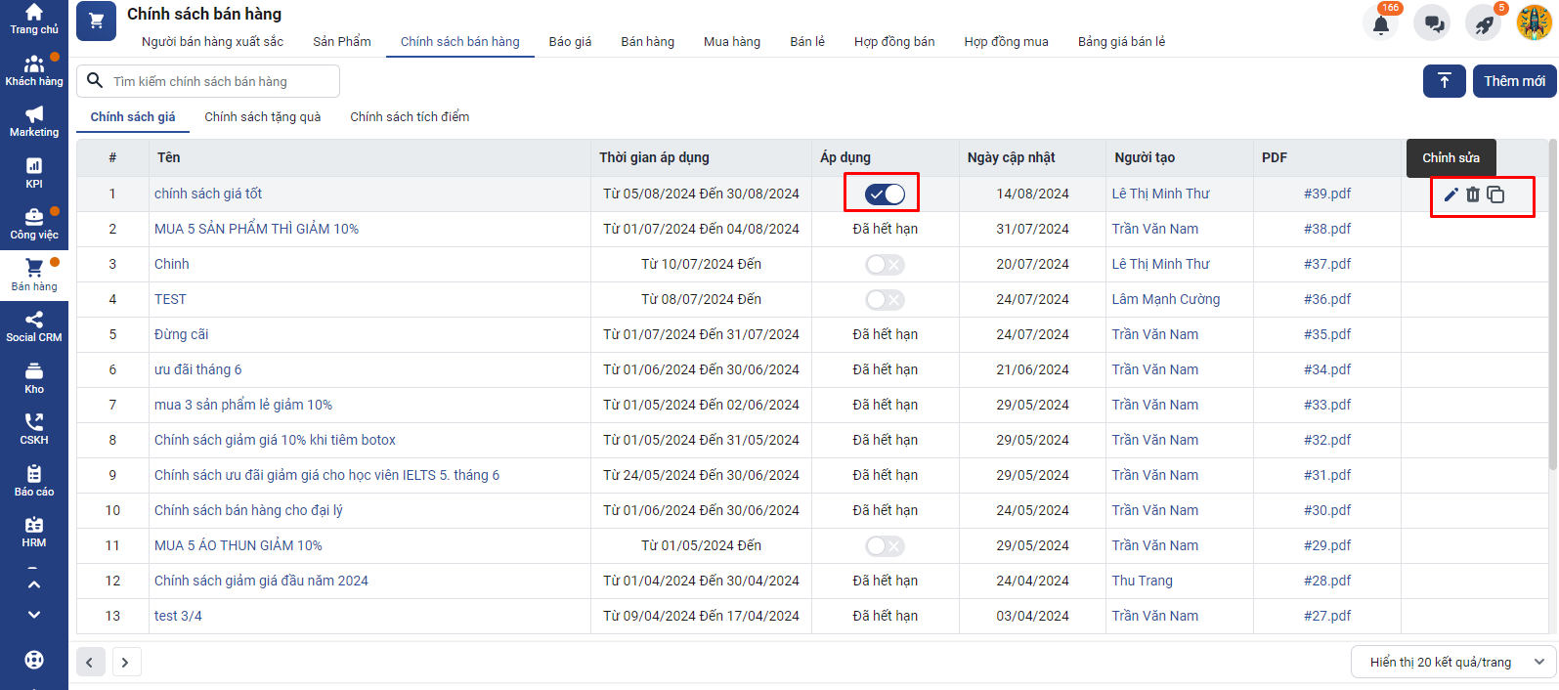Open the #38.pdf file link
The width and height of the screenshot is (1559, 690).
point(1326,229)
